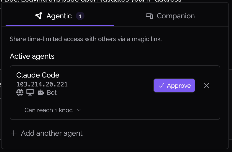This screenshot has height=152, width=232.
Task: Switch to the Agentic tab
Action: 60,16
